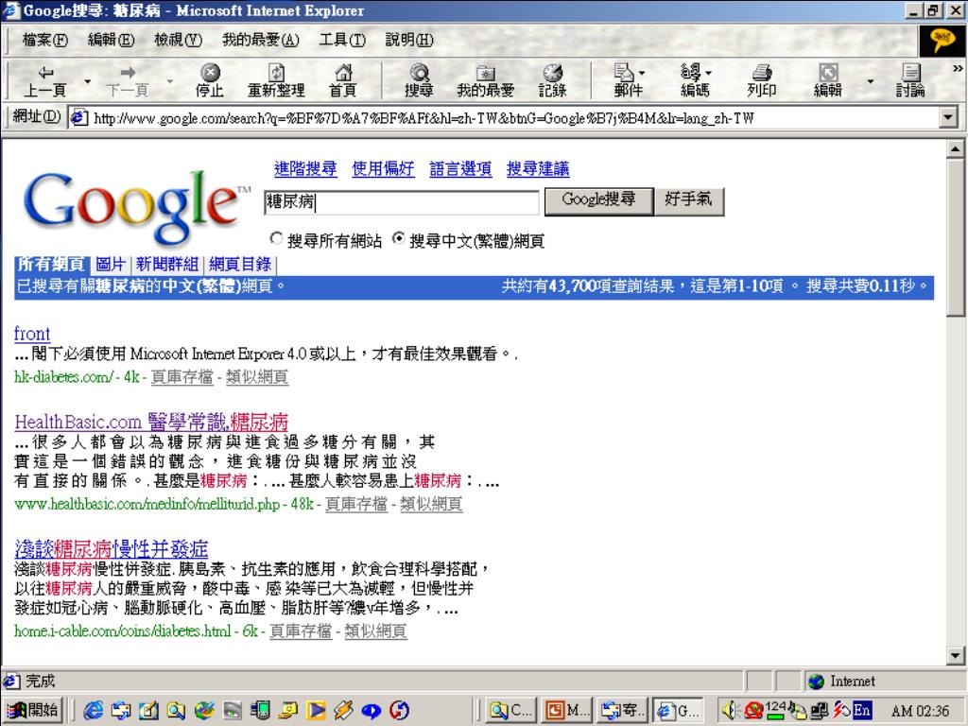Click the Windows Media Player quick launch icon

(x=316, y=711)
